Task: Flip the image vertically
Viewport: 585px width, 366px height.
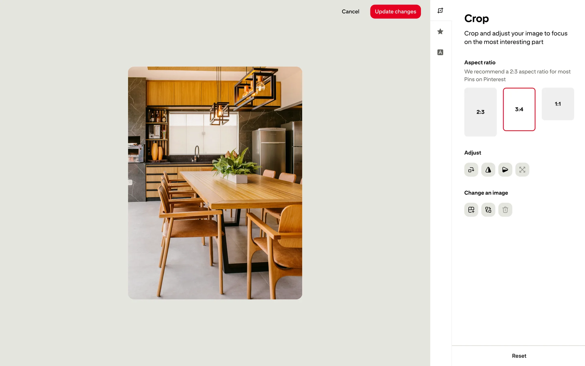Action: (505, 170)
